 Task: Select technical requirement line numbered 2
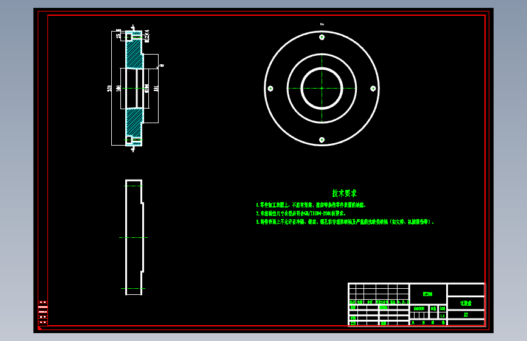tap(301, 213)
